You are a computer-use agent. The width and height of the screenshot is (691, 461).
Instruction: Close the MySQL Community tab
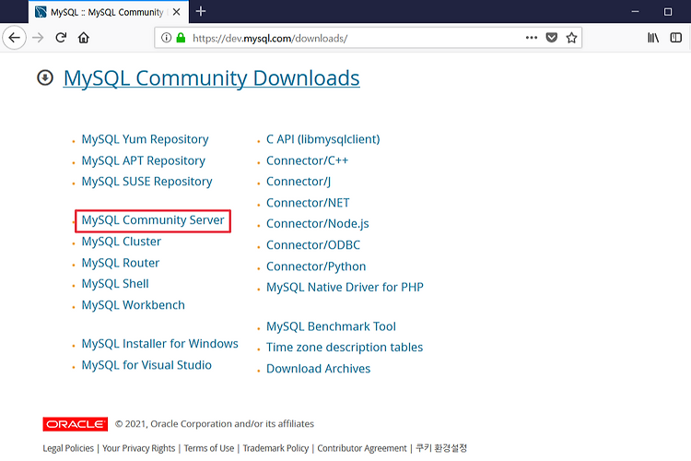point(177,12)
